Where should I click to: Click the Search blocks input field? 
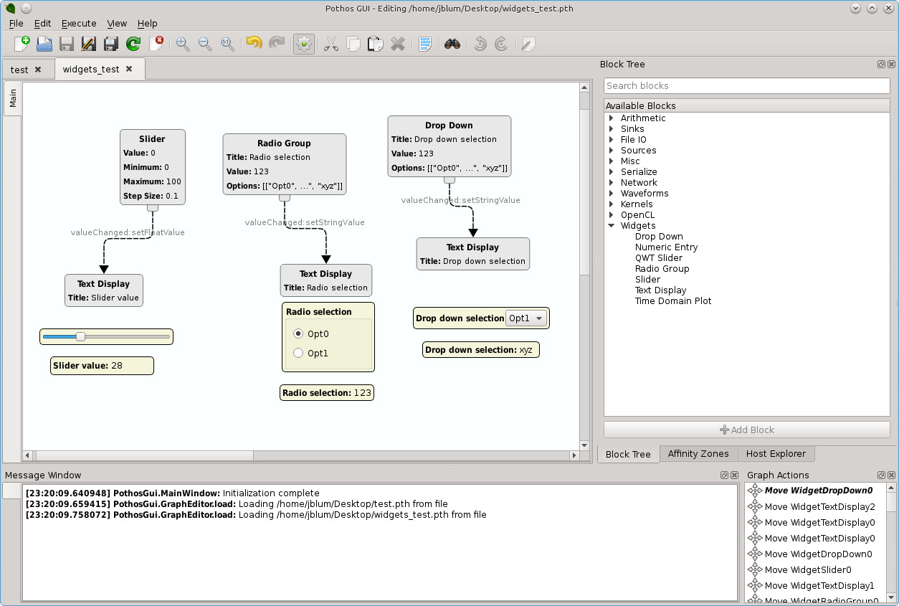point(747,85)
